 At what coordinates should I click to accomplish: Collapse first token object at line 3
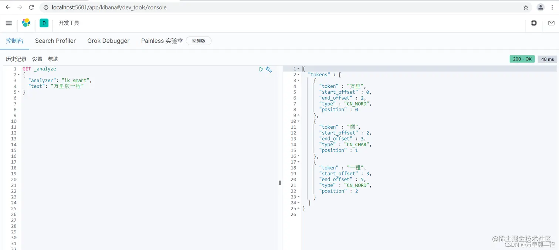[x=298, y=80]
